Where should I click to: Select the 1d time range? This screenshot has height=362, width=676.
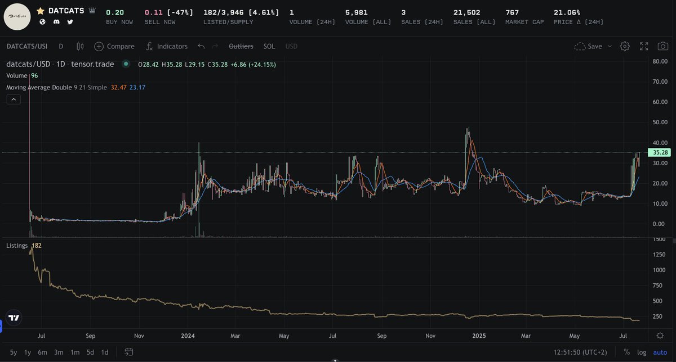[104, 352]
